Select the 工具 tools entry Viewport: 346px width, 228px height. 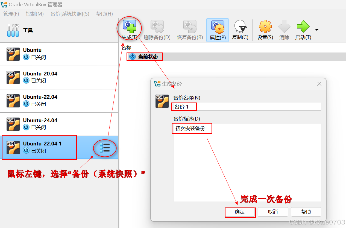pyautogui.click(x=59, y=30)
